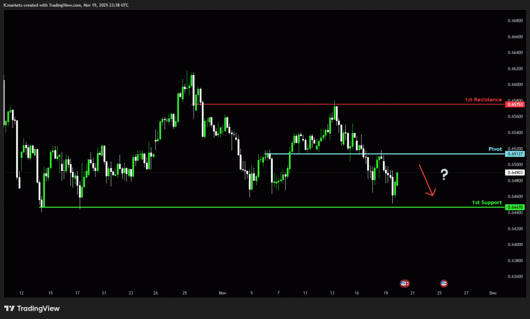Select the blue 0.65137 pivot price tag

tap(516, 154)
